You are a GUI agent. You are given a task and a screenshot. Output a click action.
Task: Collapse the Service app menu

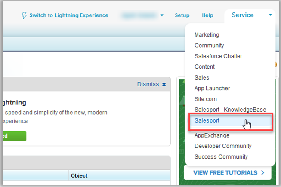[x=243, y=15]
